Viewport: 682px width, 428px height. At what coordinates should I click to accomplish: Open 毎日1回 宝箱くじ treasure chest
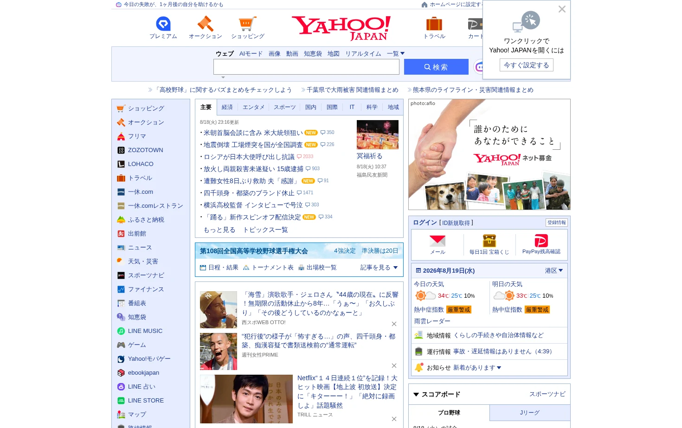[x=489, y=241]
